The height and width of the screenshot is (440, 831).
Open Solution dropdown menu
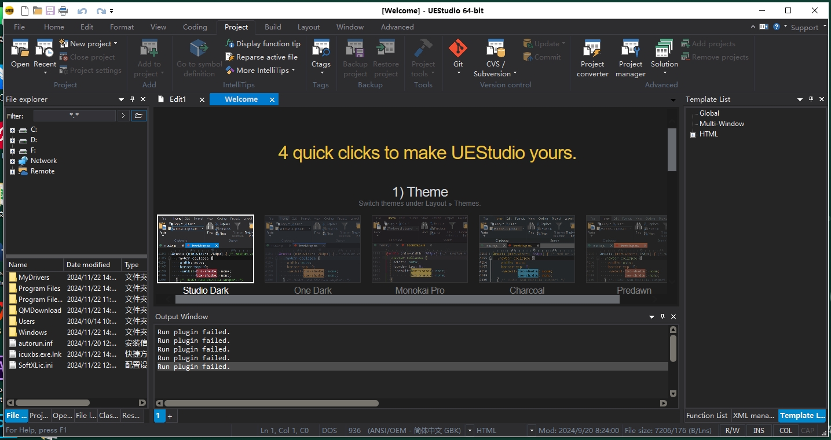click(664, 73)
